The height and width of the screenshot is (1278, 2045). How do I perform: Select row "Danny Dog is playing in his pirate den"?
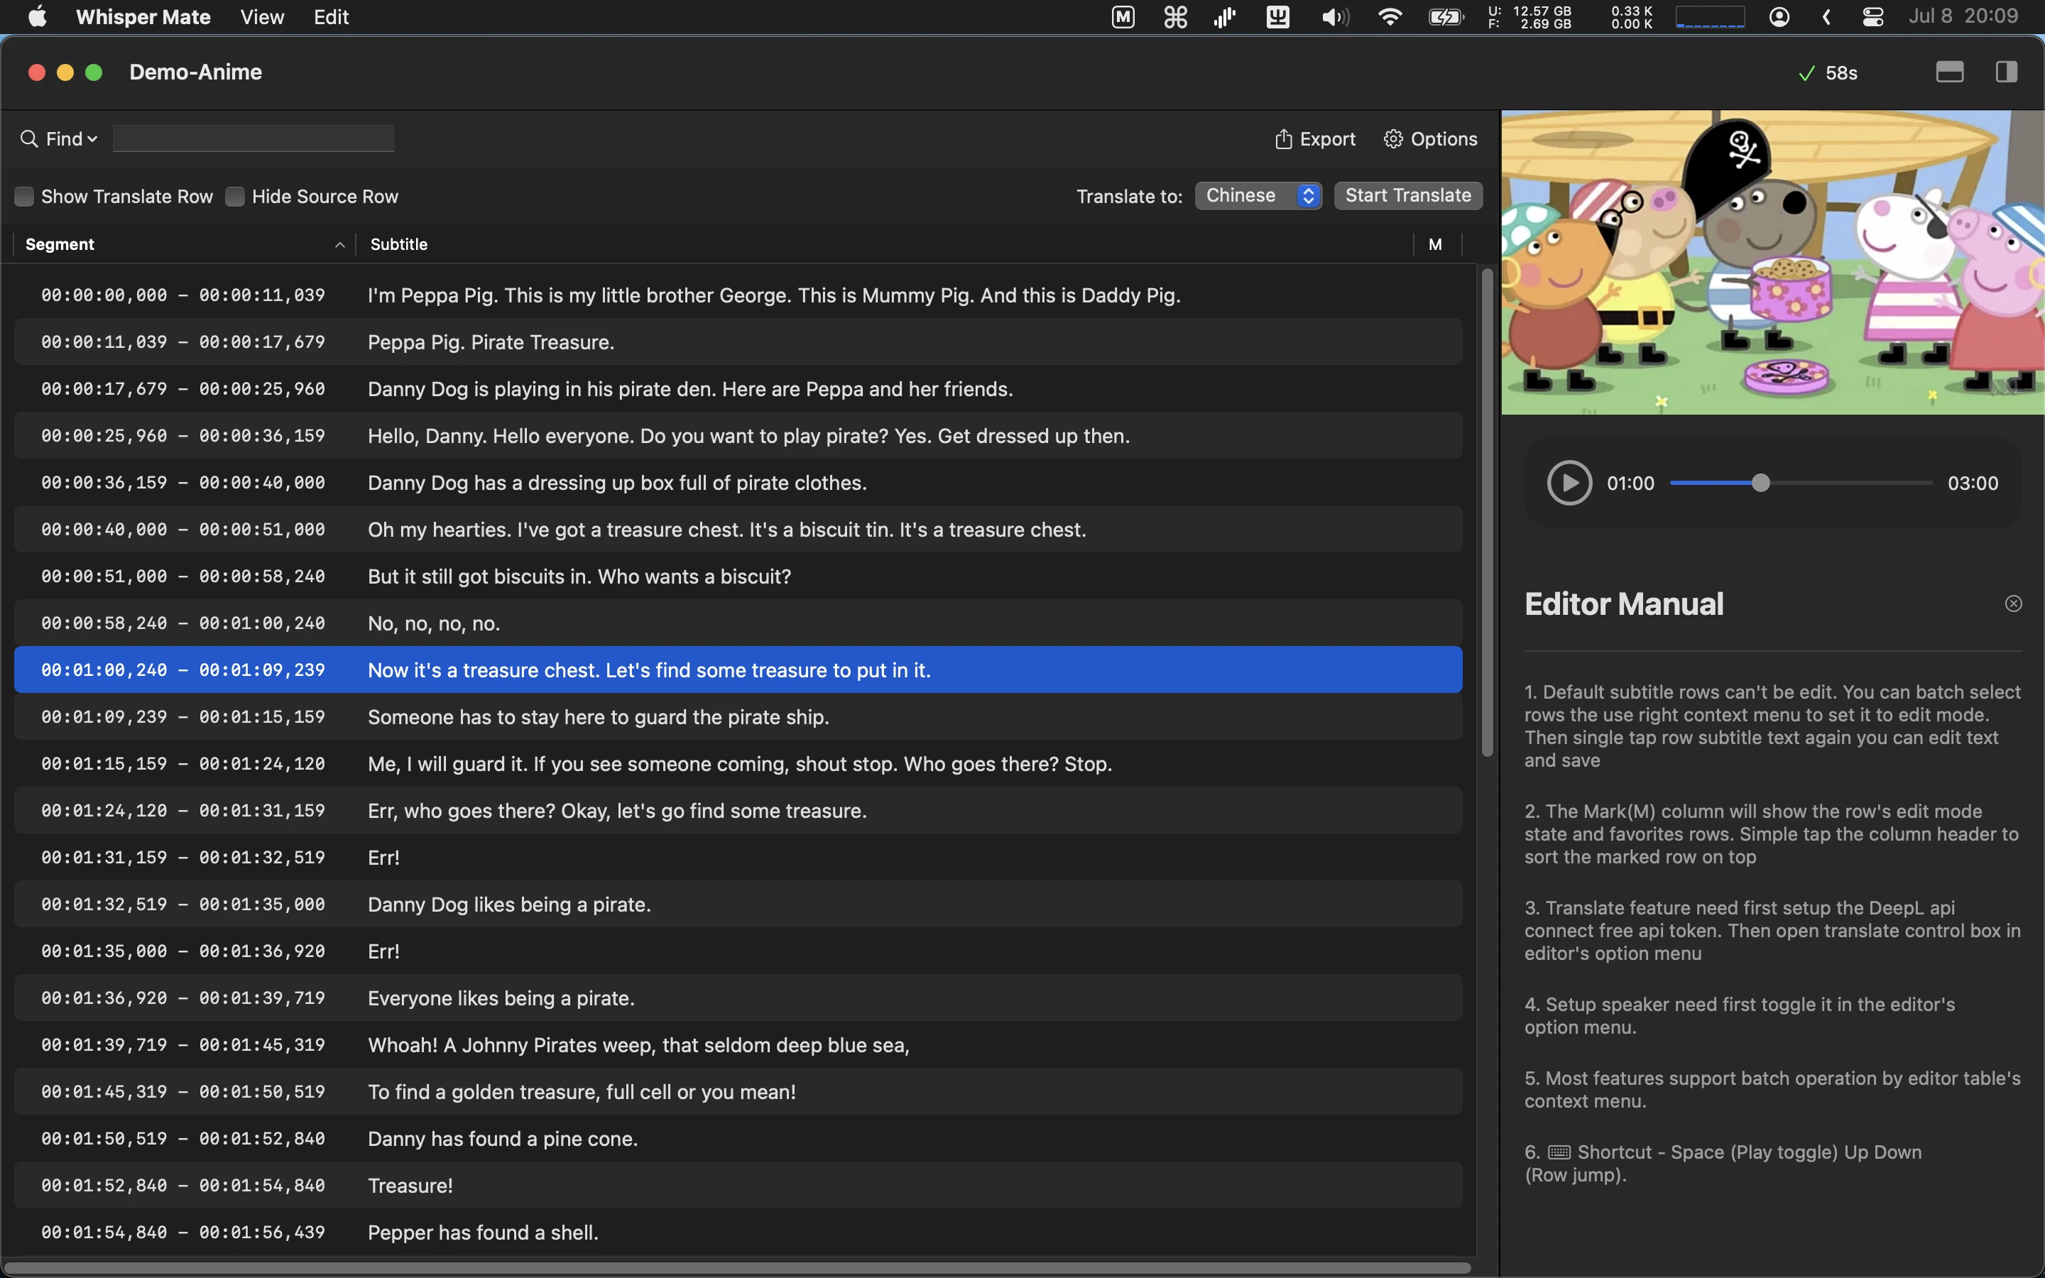(738, 389)
